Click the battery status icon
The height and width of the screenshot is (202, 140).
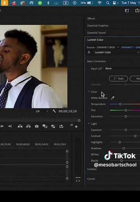point(90,3)
